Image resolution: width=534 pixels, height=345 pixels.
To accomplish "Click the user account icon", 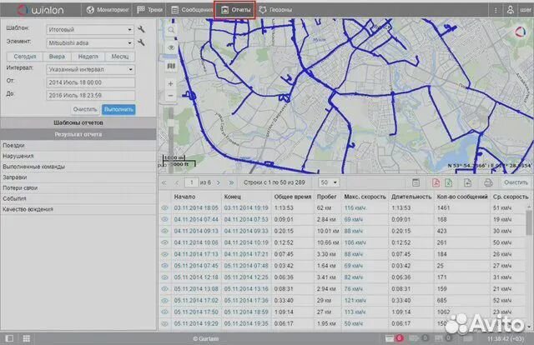I will (x=510, y=10).
